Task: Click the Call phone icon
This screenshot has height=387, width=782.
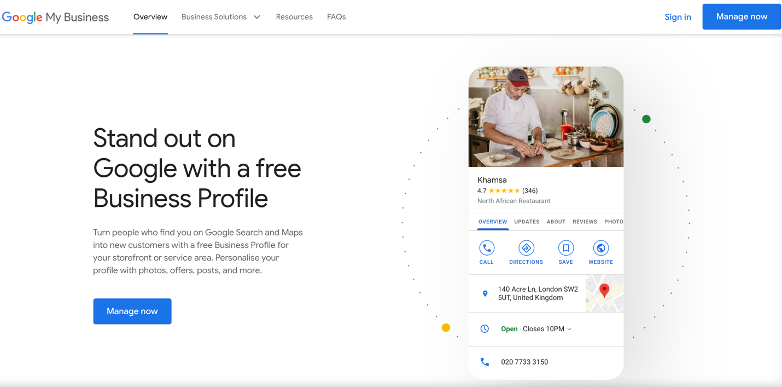Action: point(486,248)
